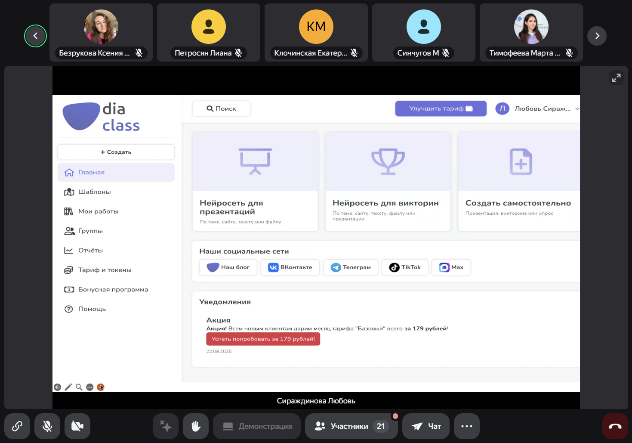The height and width of the screenshot is (443, 632).
Task: Open Телеграм social link
Action: click(x=351, y=267)
